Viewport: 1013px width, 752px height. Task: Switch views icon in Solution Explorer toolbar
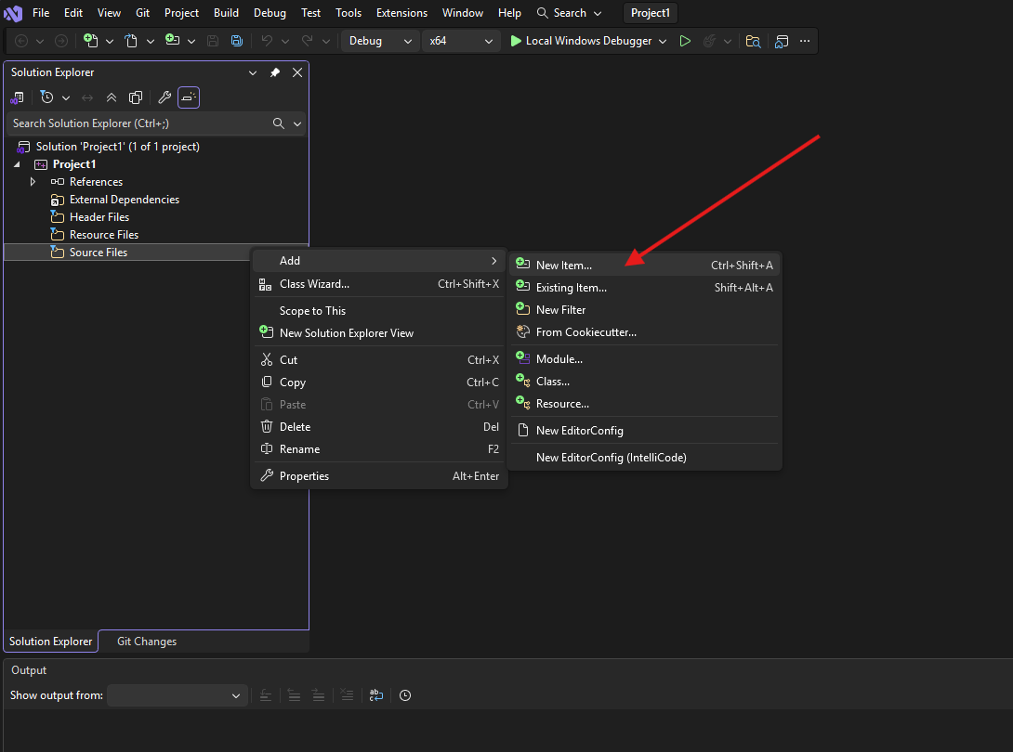18,97
